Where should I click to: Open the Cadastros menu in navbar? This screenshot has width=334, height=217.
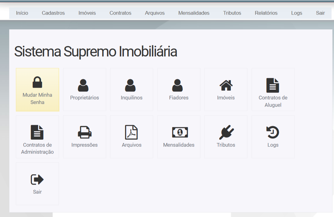coord(53,13)
